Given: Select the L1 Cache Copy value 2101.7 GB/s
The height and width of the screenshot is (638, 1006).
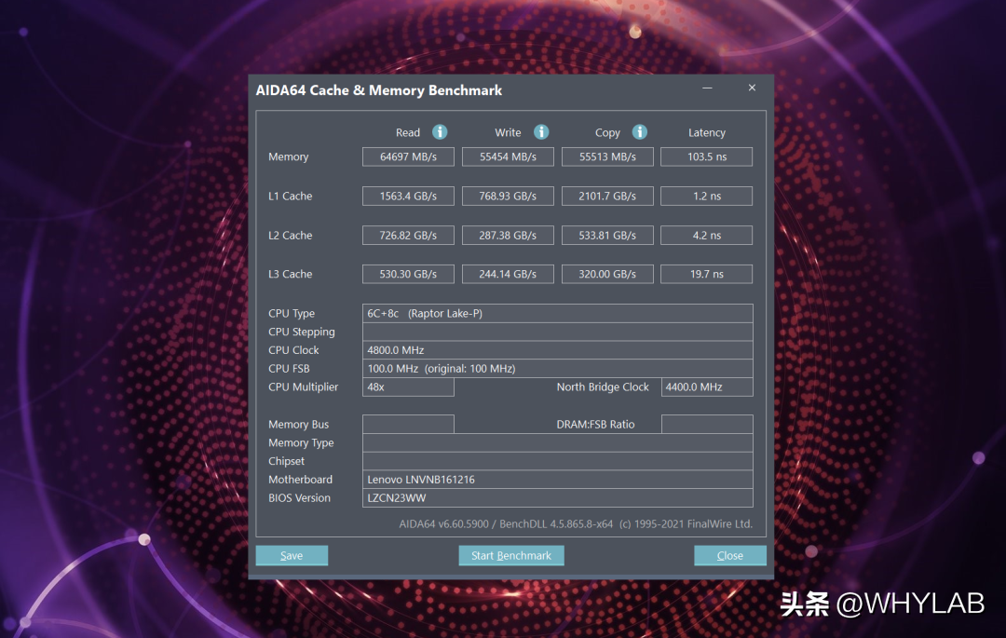Looking at the screenshot, I should point(607,197).
